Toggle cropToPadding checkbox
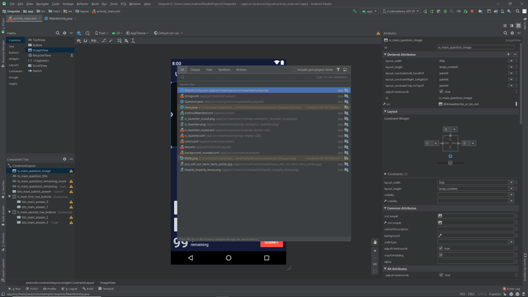Viewport: 528px width, 297px height. [440, 255]
